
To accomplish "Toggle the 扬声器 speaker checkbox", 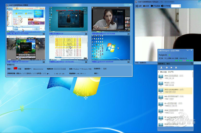I will point(44,74).
